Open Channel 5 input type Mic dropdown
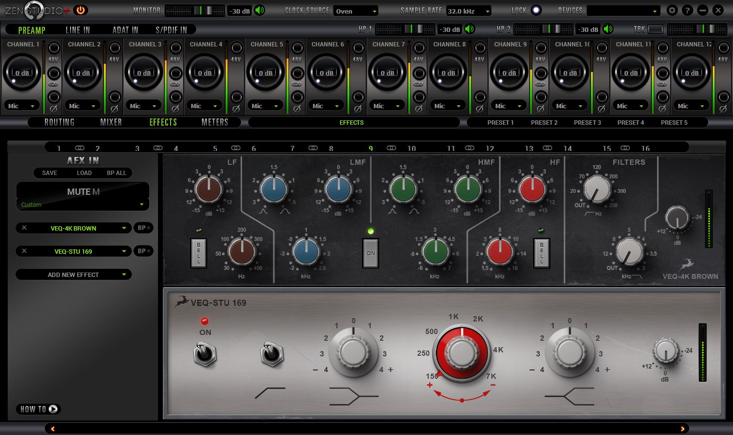This screenshot has height=435, width=733. pyautogui.click(x=265, y=105)
